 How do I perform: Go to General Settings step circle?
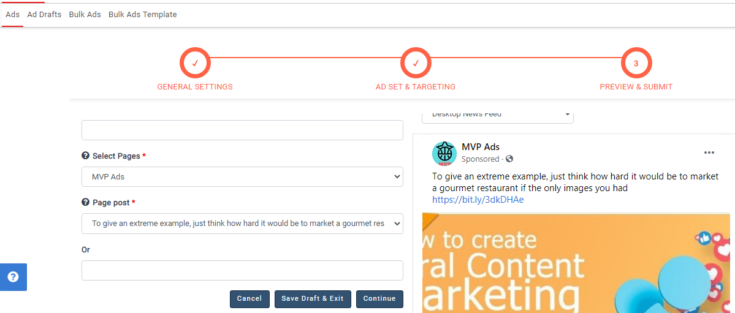(195, 63)
